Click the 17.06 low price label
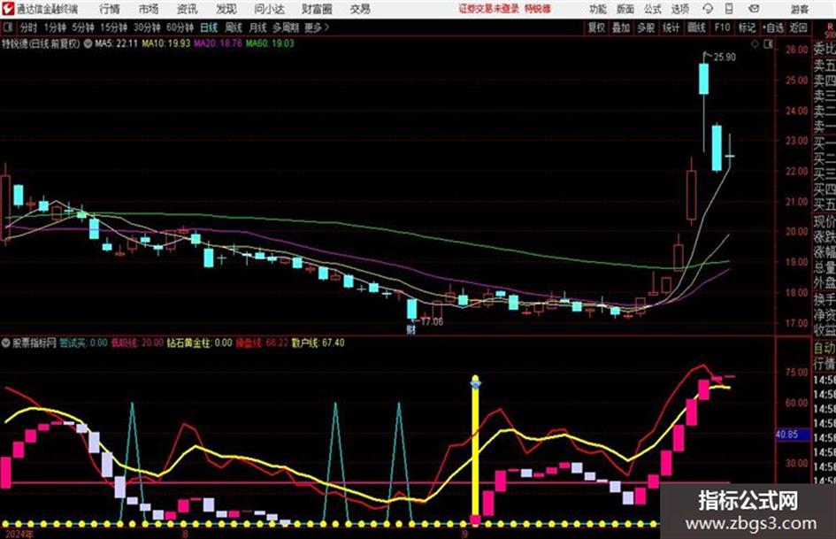This screenshot has height=539, width=836. point(432,322)
